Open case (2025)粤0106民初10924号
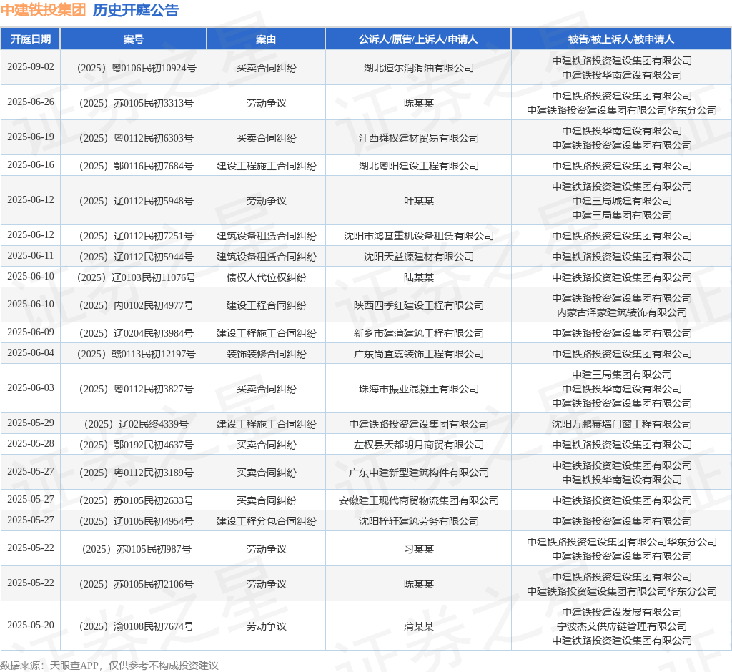 tap(134, 68)
